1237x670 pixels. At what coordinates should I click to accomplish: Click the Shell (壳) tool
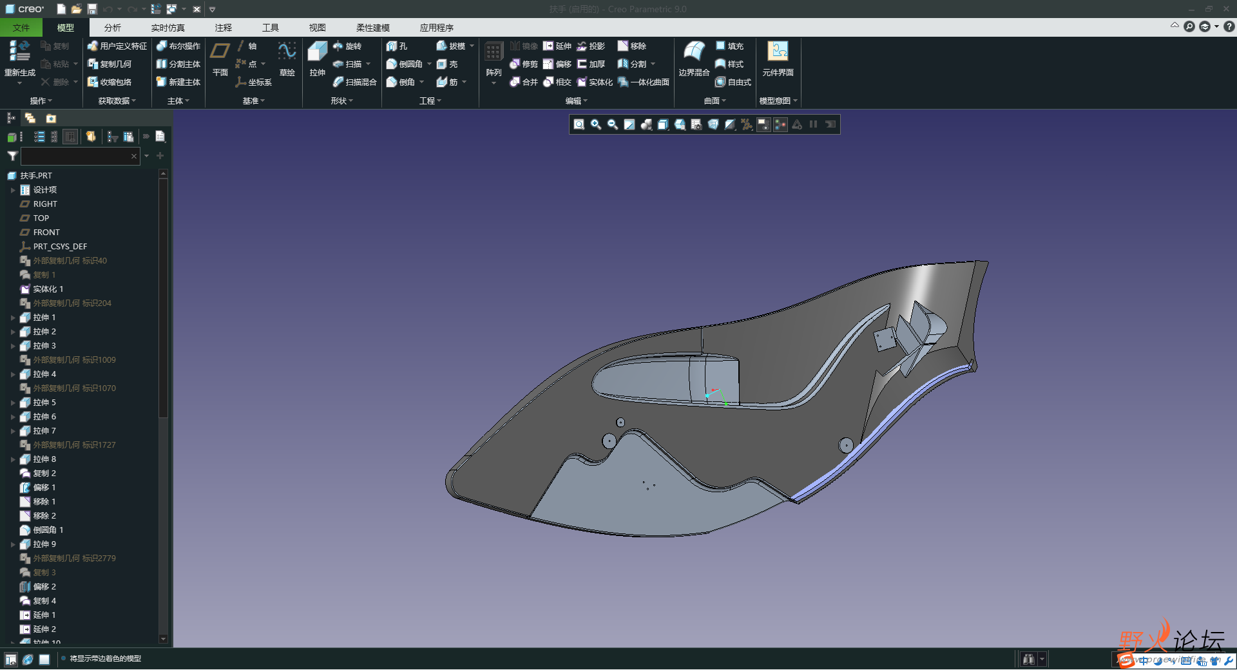click(x=447, y=64)
